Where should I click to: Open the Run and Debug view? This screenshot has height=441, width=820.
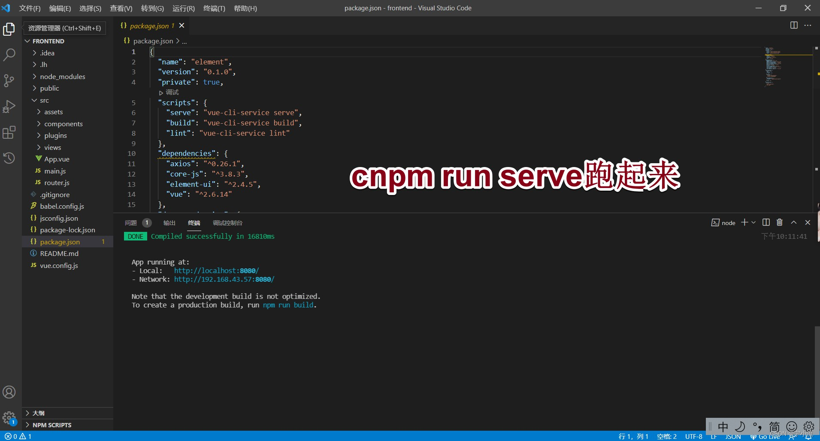pos(9,106)
